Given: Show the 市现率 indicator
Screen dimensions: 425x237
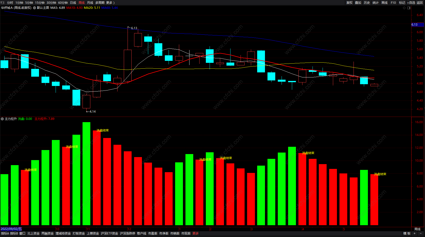Looking at the screenshot, I should click(x=186, y=233).
